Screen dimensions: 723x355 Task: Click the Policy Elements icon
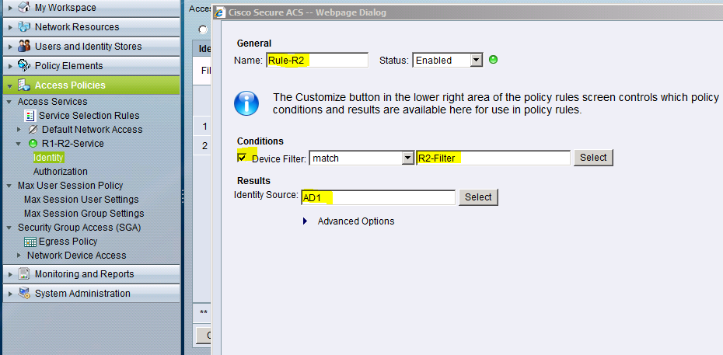24,66
